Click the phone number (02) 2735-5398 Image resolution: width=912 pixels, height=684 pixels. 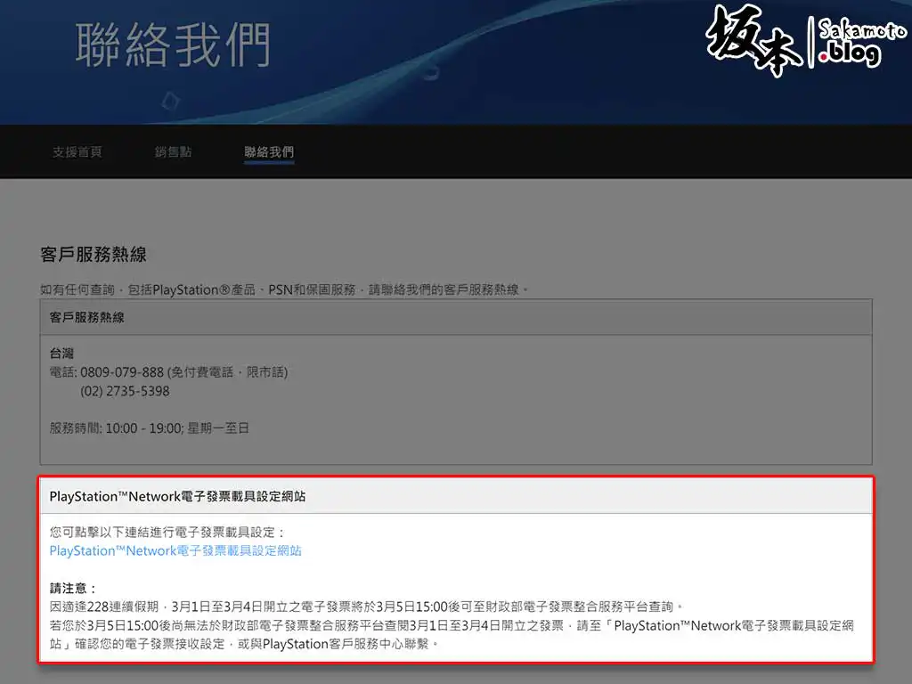(x=125, y=391)
